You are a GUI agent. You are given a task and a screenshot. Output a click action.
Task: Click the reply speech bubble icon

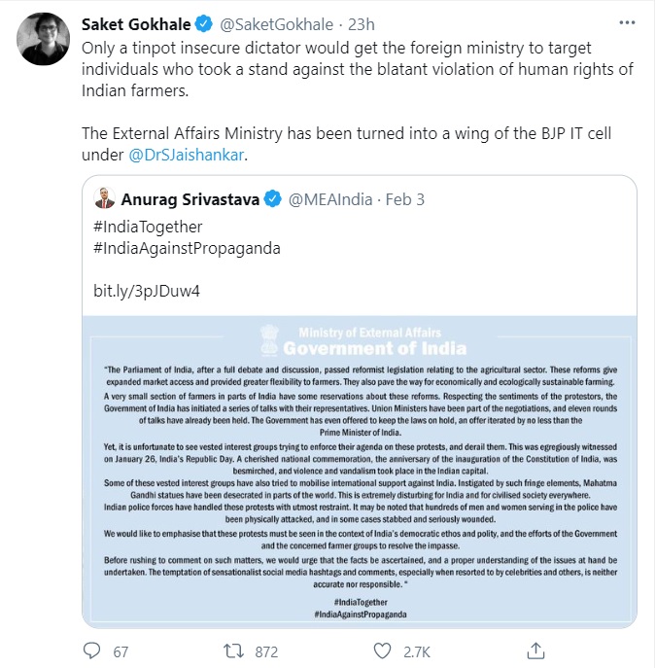(92, 650)
